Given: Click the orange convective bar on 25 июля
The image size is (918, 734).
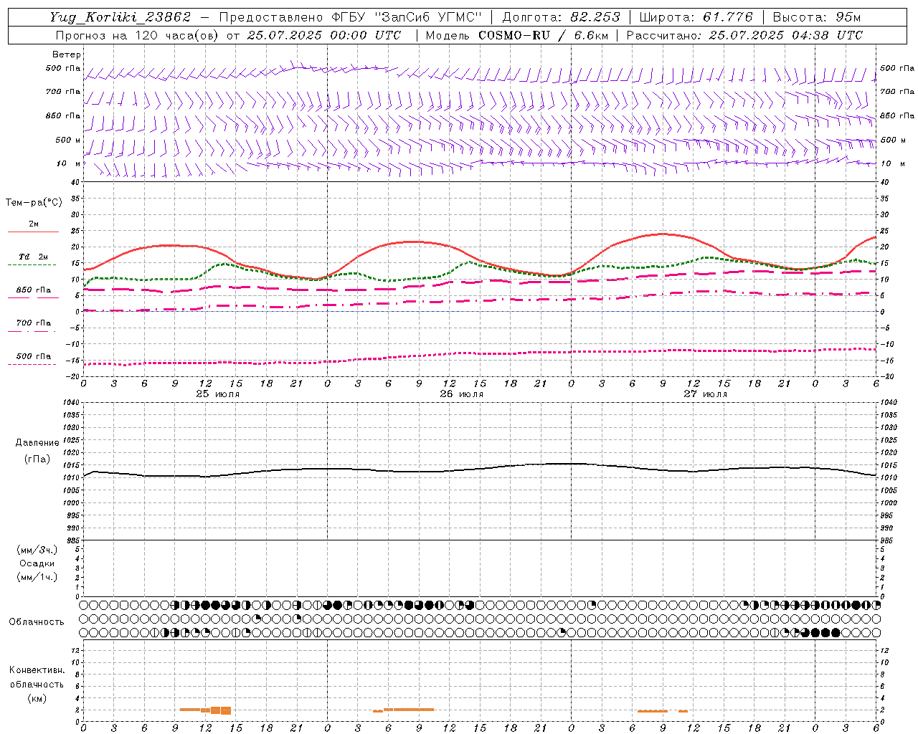Looking at the screenshot, I should (x=205, y=710).
